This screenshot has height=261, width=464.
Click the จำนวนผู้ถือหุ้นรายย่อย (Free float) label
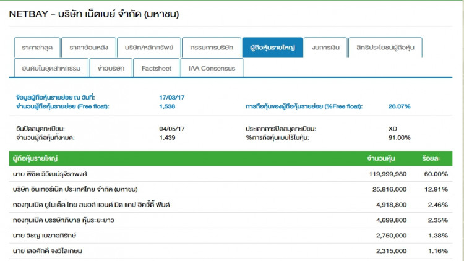tap(62, 106)
